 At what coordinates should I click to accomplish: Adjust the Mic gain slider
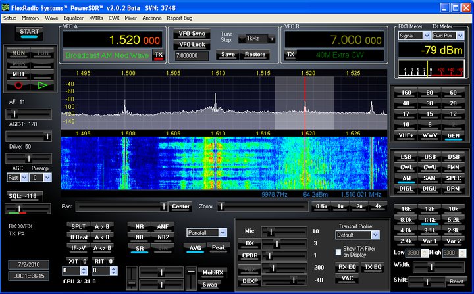(284, 232)
